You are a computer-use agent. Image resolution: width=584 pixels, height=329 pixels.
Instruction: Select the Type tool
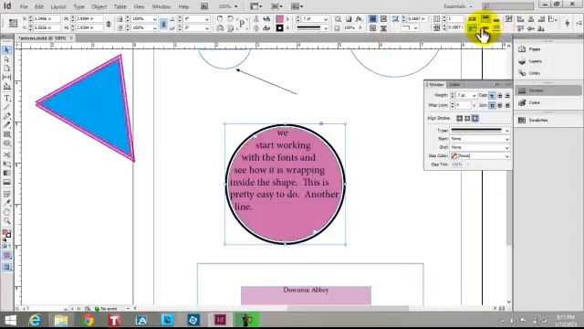[6, 98]
